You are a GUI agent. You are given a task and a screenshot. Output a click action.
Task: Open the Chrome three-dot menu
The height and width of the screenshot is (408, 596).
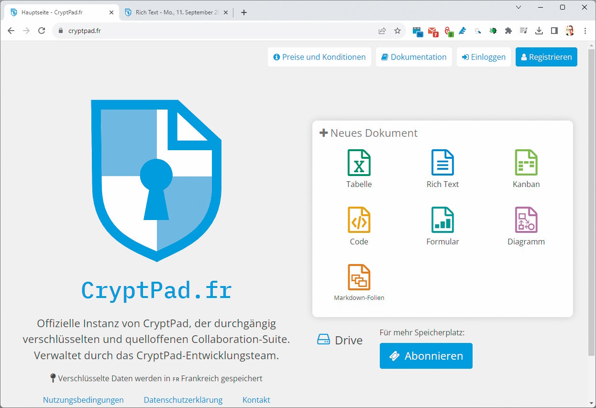(585, 30)
